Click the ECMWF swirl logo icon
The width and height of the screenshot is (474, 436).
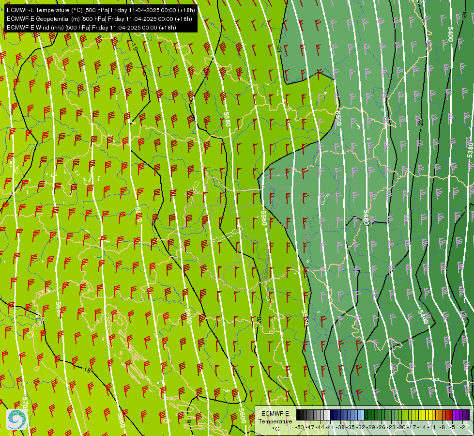[16, 420]
